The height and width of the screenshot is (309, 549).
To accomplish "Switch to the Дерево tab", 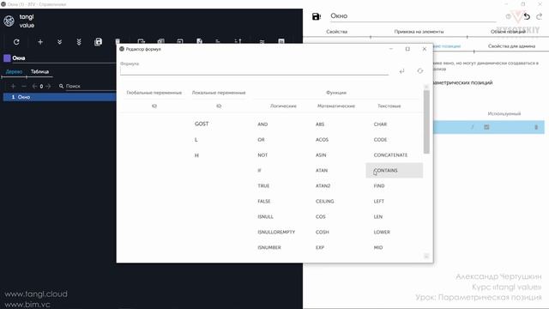I will (15, 71).
